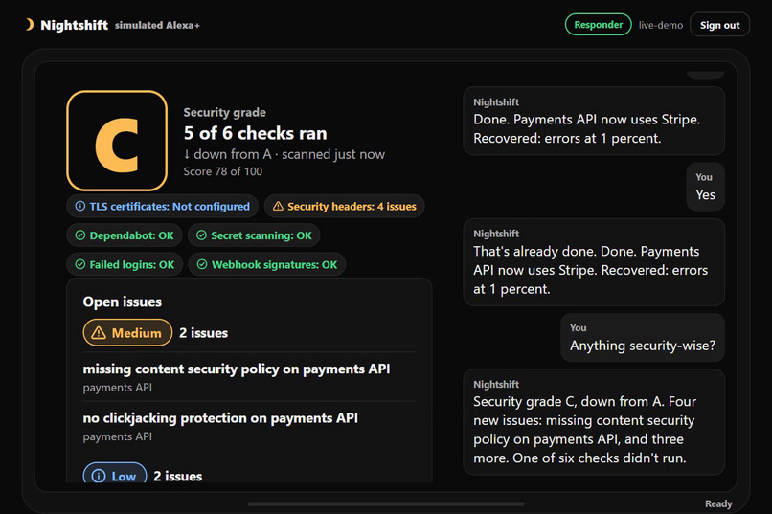Click the That's already done chat message
Viewport: 772px width, 514px height.
594,262
